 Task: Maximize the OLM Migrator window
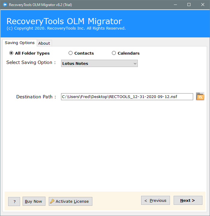click(189, 5)
